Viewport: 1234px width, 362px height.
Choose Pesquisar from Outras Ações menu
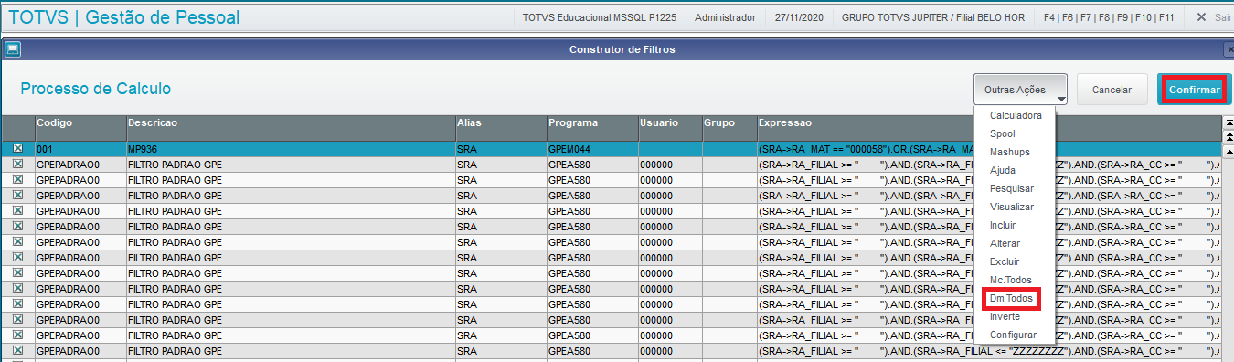pyautogui.click(x=1011, y=188)
